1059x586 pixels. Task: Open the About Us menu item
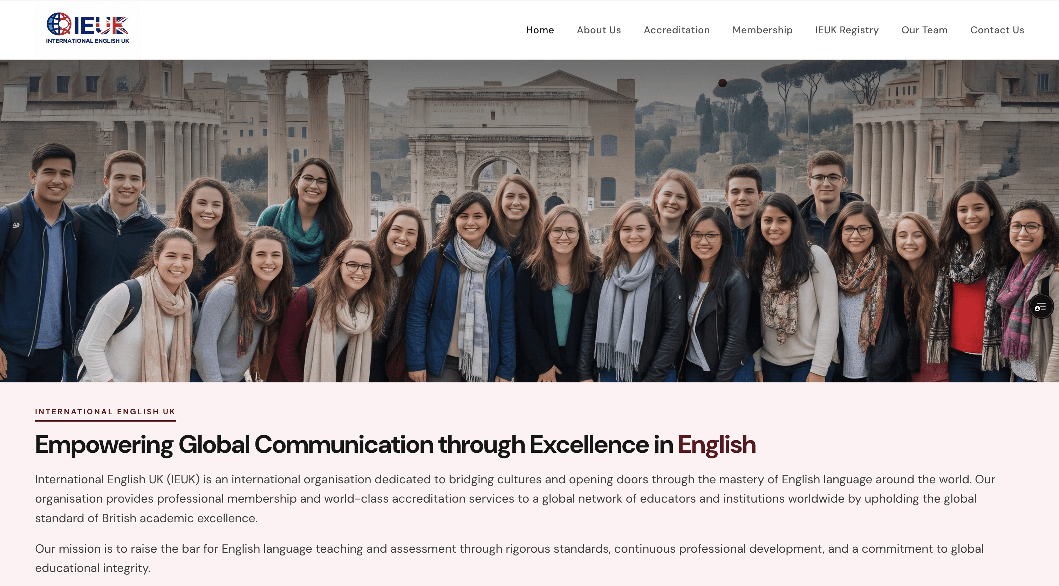(599, 30)
